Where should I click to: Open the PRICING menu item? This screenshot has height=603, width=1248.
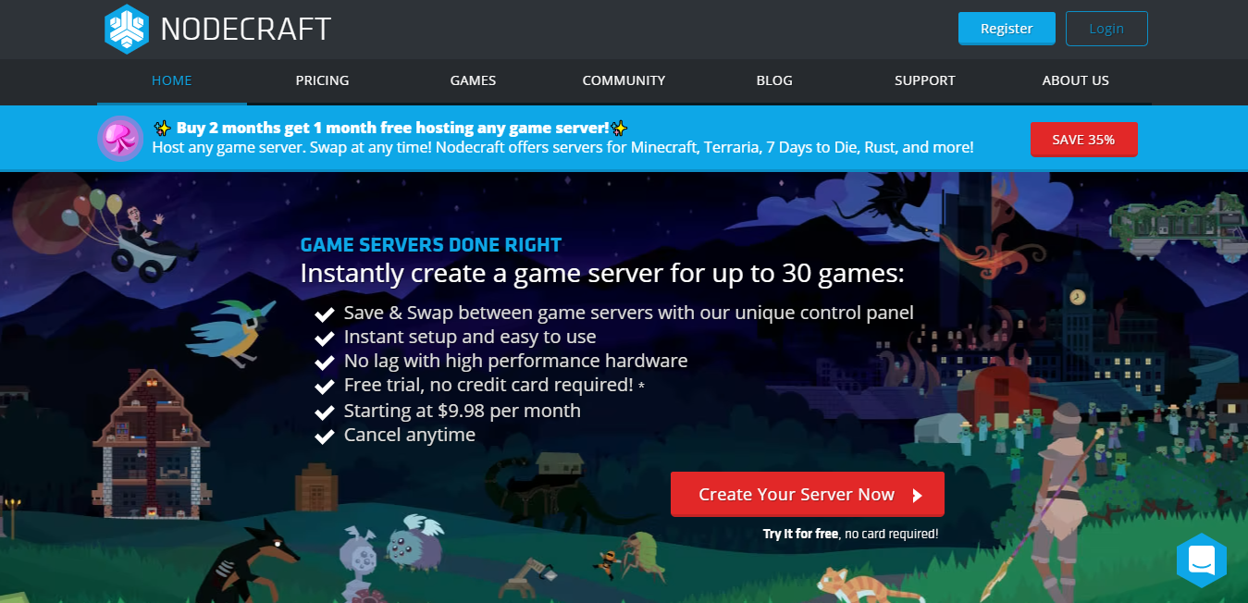coord(322,80)
